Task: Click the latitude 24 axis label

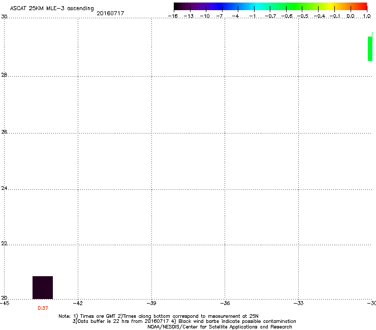Action: pos(4,188)
